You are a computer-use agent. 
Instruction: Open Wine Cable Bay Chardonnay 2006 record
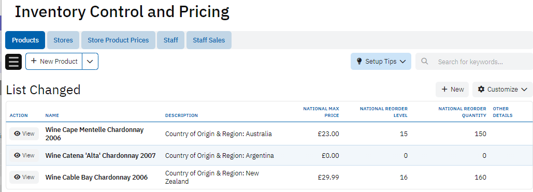click(96, 178)
